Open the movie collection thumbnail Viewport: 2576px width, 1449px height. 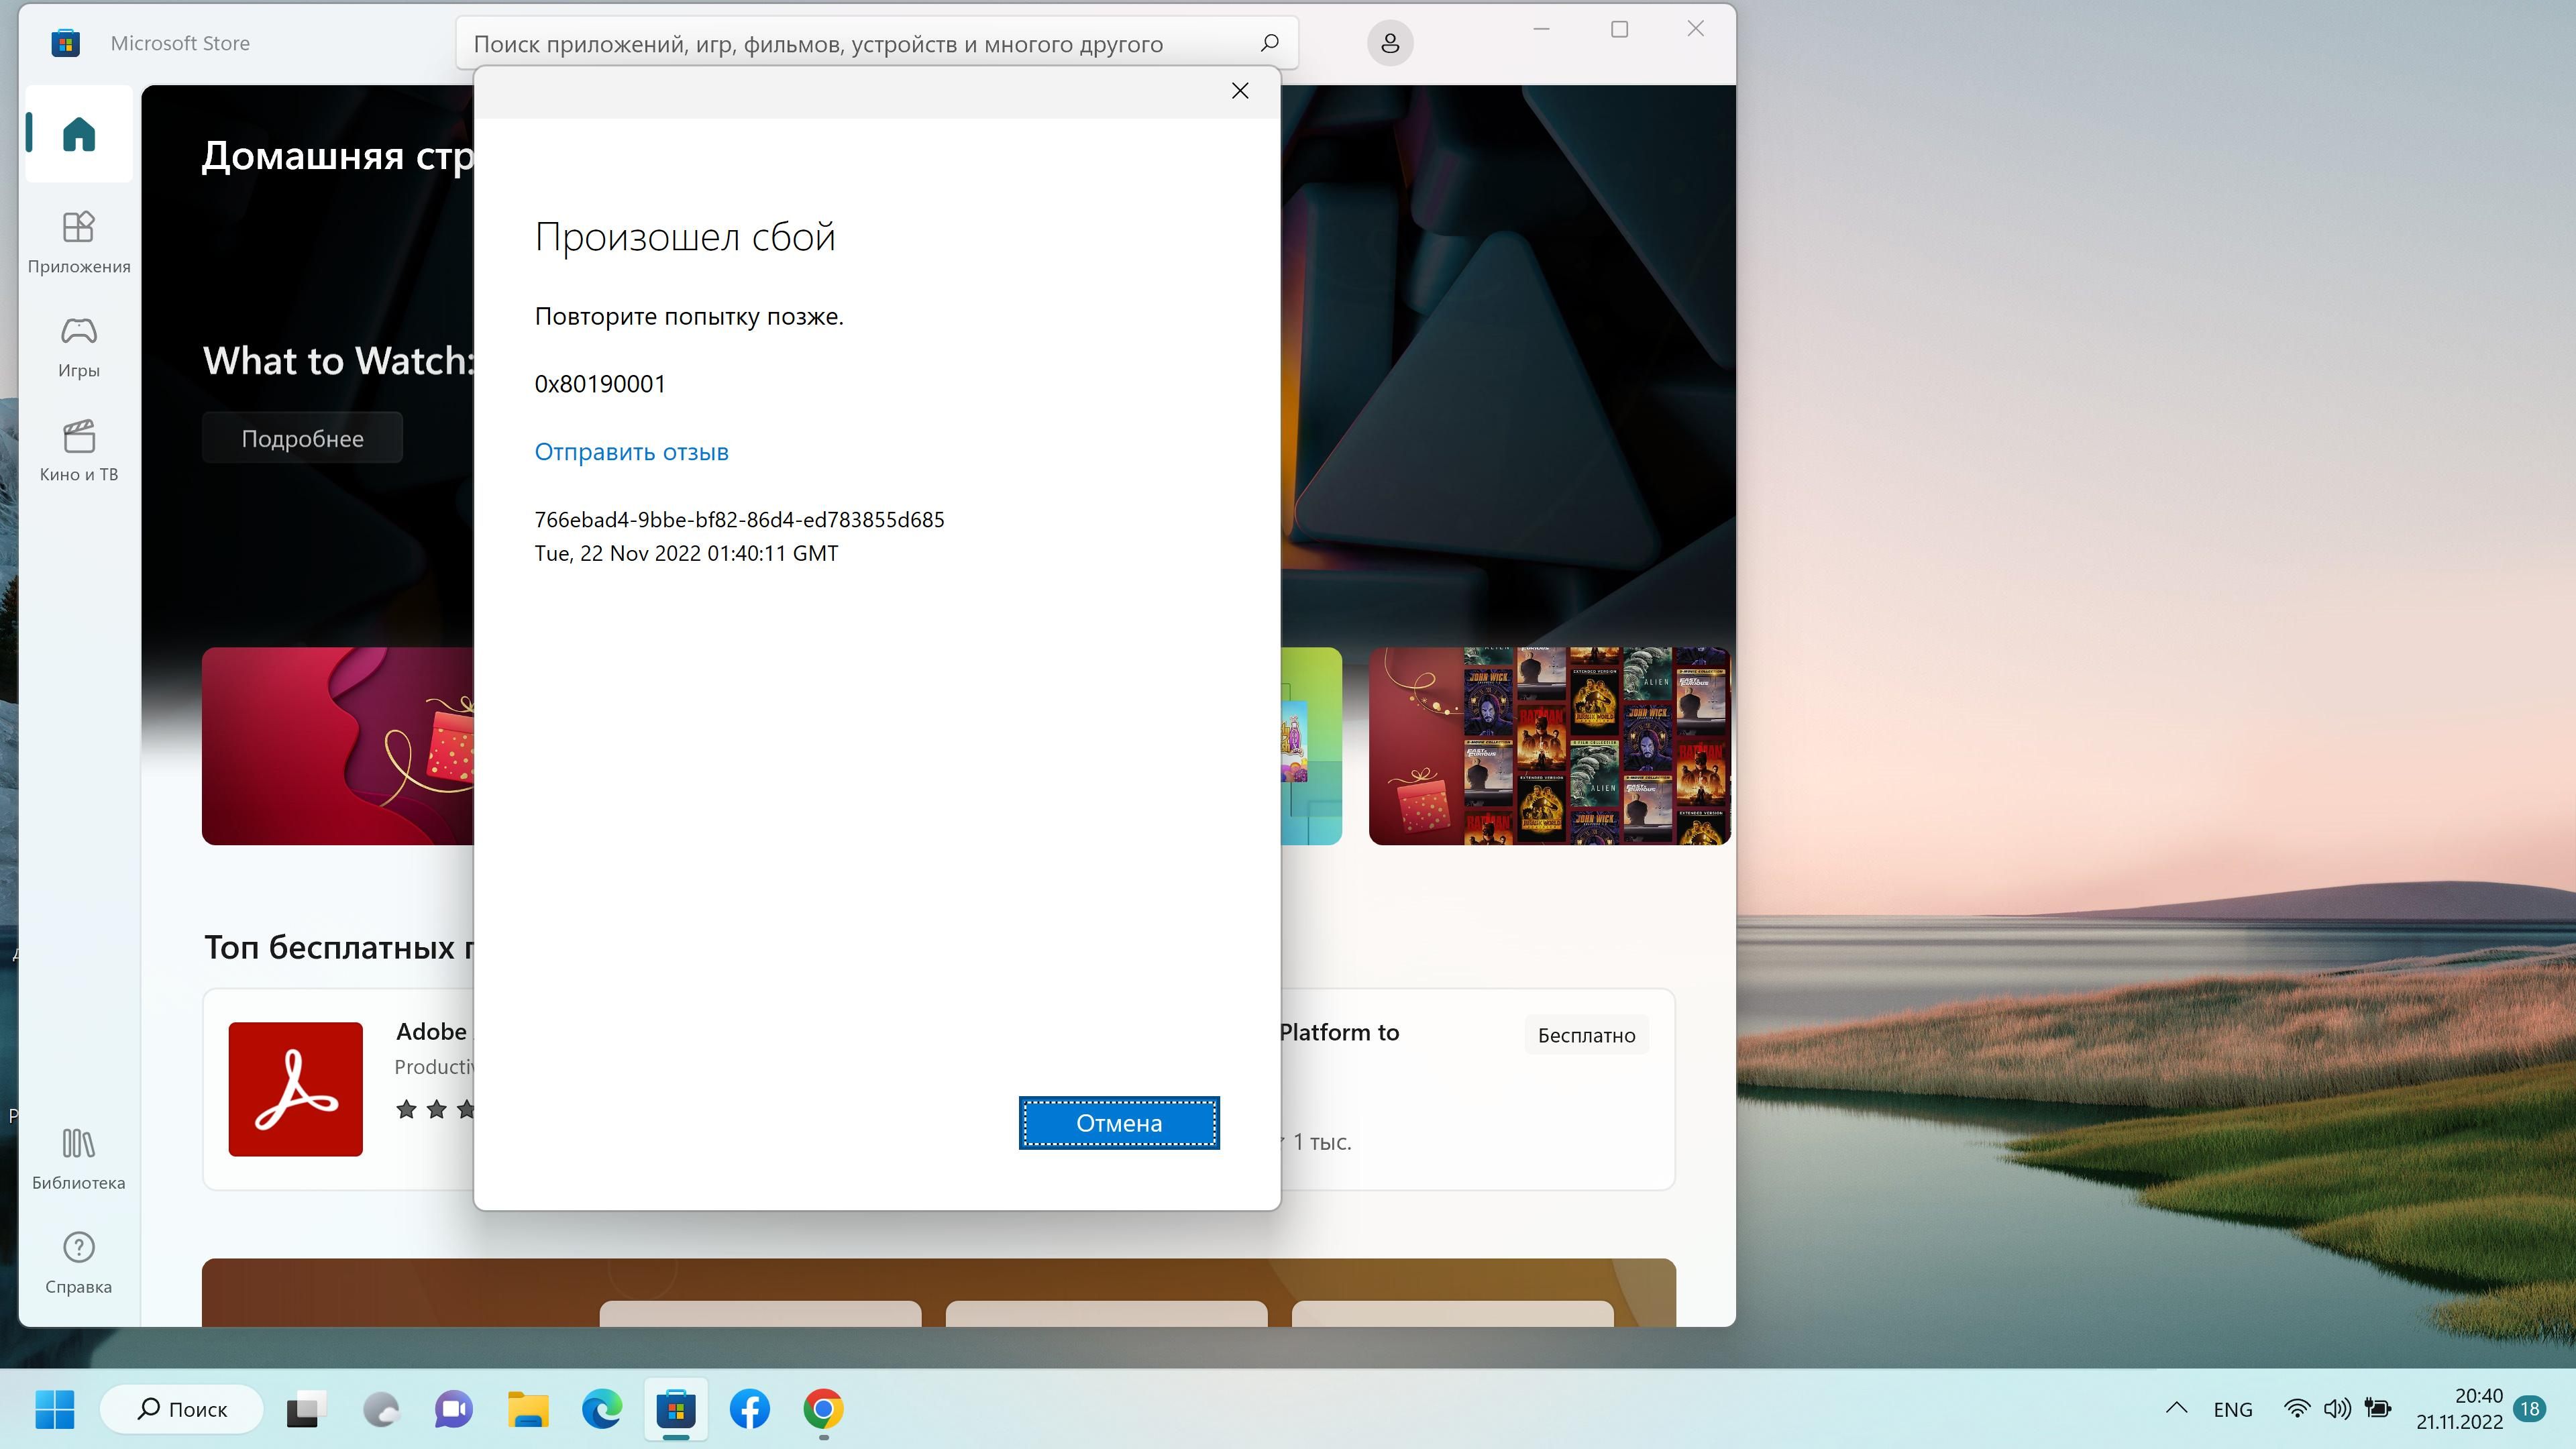coord(1548,746)
